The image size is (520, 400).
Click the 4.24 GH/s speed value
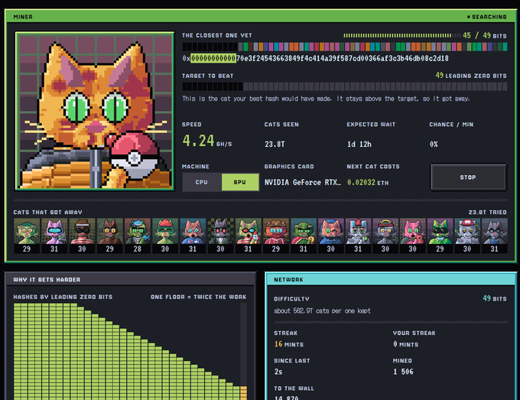[x=207, y=141]
